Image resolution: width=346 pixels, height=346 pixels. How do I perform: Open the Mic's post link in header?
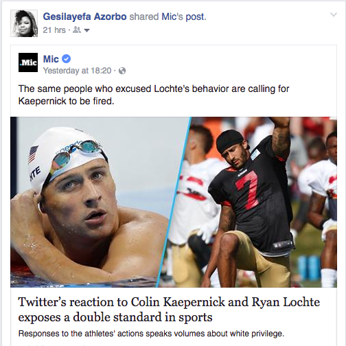[x=184, y=16]
